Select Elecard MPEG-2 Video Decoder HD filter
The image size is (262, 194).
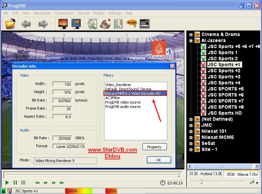pyautogui.click(x=135, y=93)
